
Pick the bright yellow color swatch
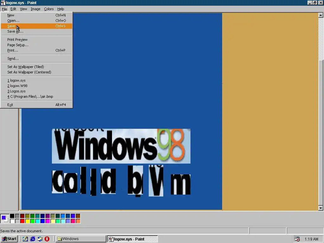click(x=27, y=221)
